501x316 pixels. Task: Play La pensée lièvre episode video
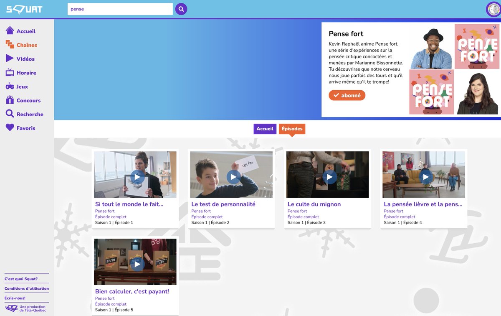click(426, 177)
